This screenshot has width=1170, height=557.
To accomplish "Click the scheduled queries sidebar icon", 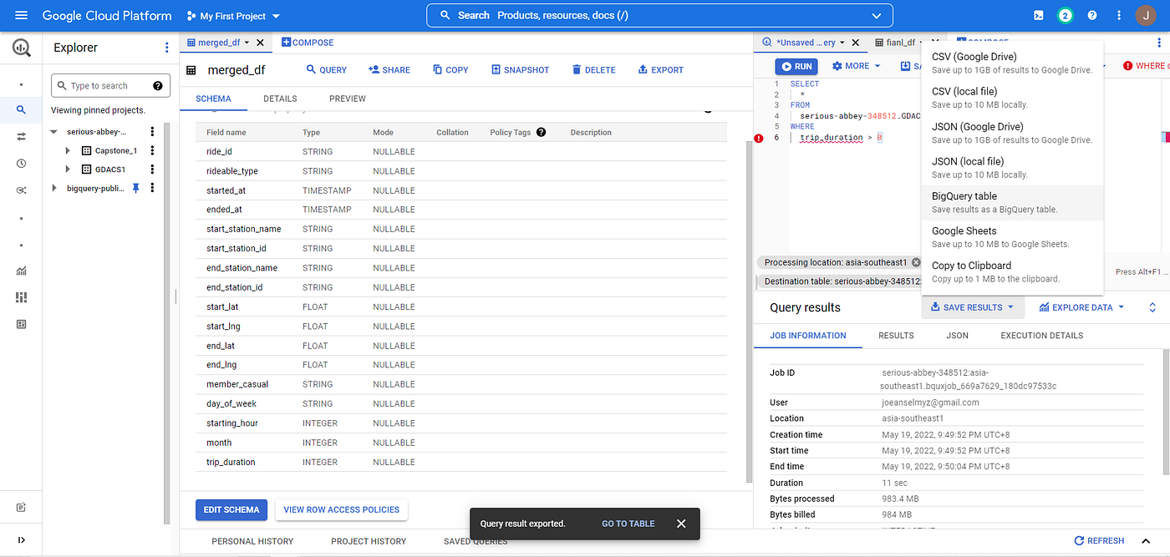I will 21,190.
